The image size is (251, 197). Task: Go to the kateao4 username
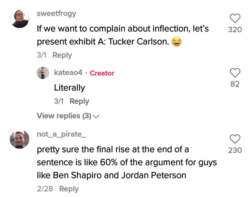point(68,73)
